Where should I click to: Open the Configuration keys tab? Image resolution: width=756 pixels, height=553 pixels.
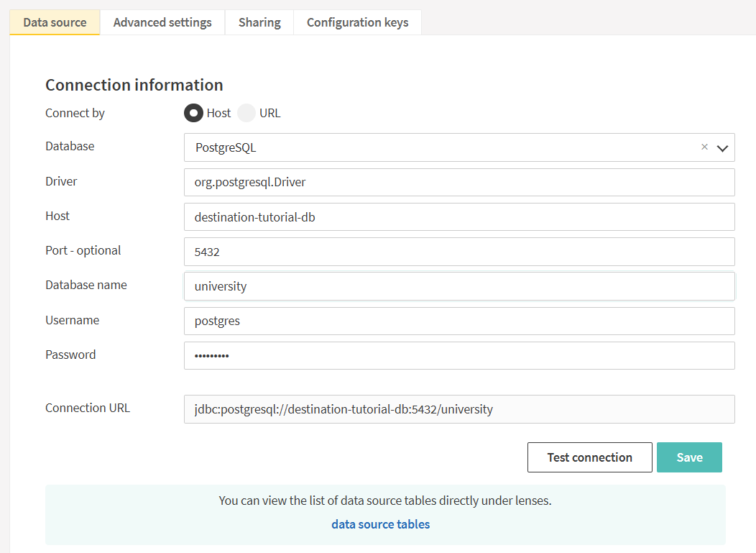357,22
